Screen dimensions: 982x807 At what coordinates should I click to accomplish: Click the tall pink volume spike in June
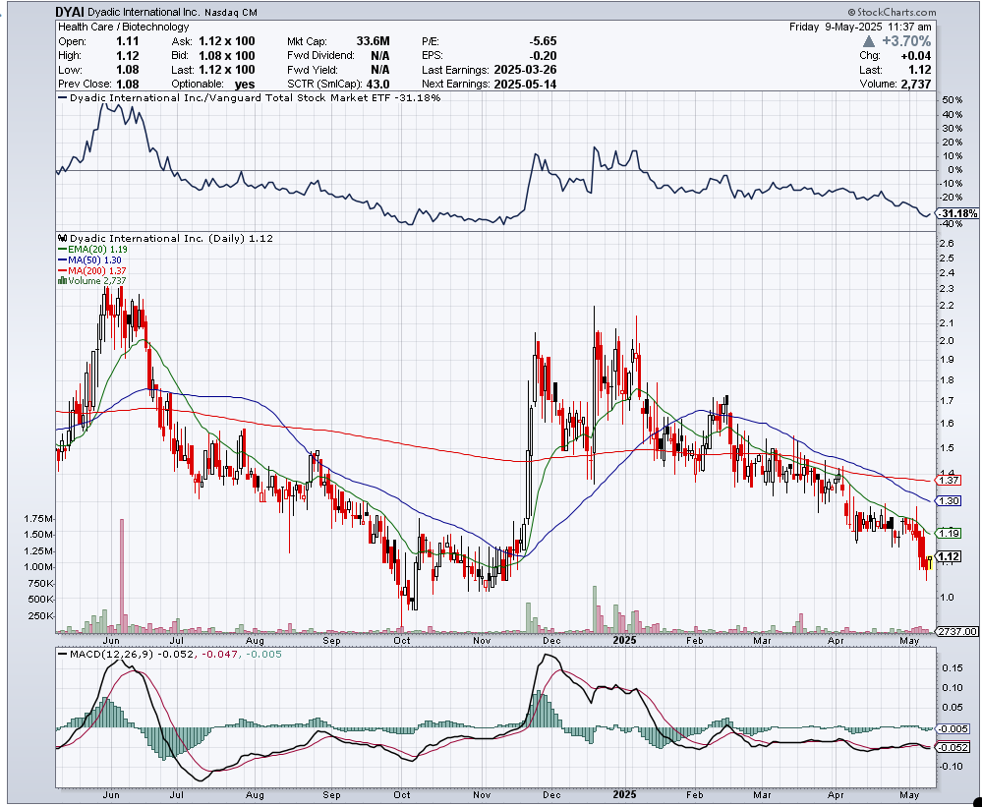(x=122, y=575)
